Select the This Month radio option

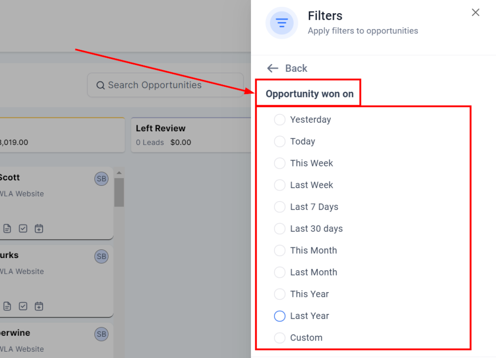(279, 251)
